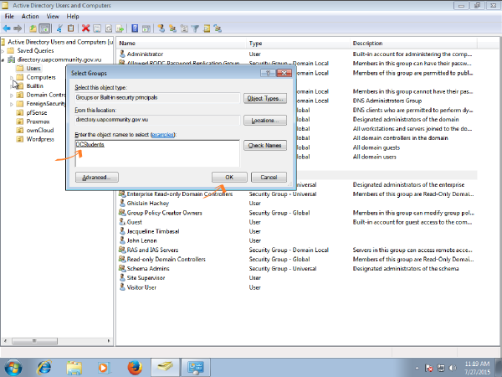Click the Cut scissors toolbar icon
This screenshot has width=502, height=377.
click(x=59, y=28)
